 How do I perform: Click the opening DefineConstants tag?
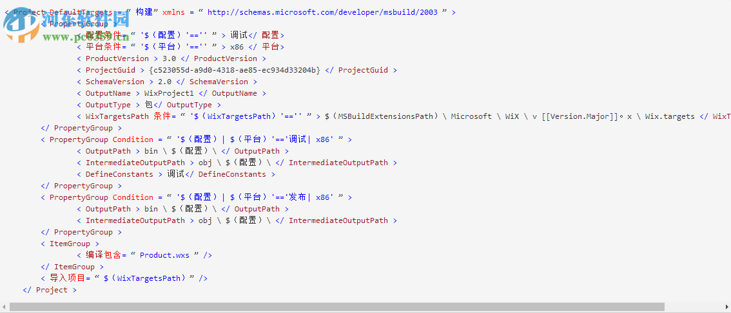click(119, 174)
